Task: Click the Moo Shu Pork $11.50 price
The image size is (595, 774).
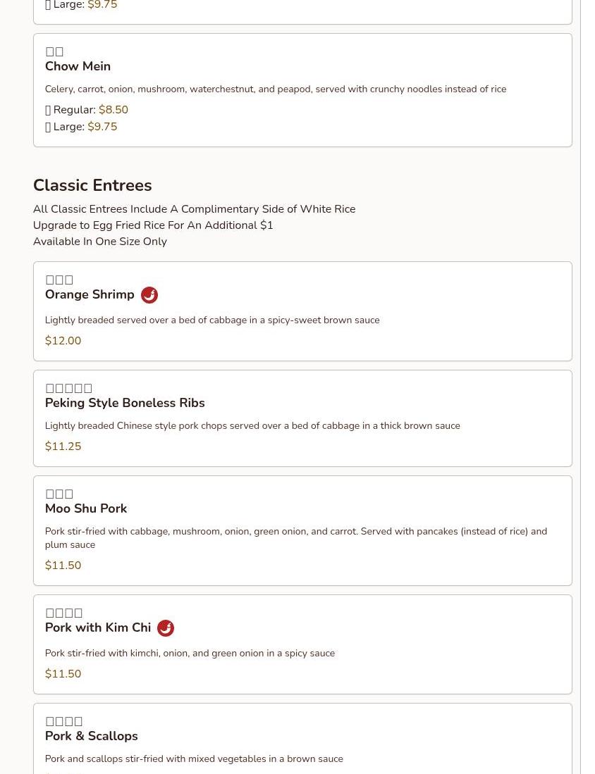Action: point(63,566)
